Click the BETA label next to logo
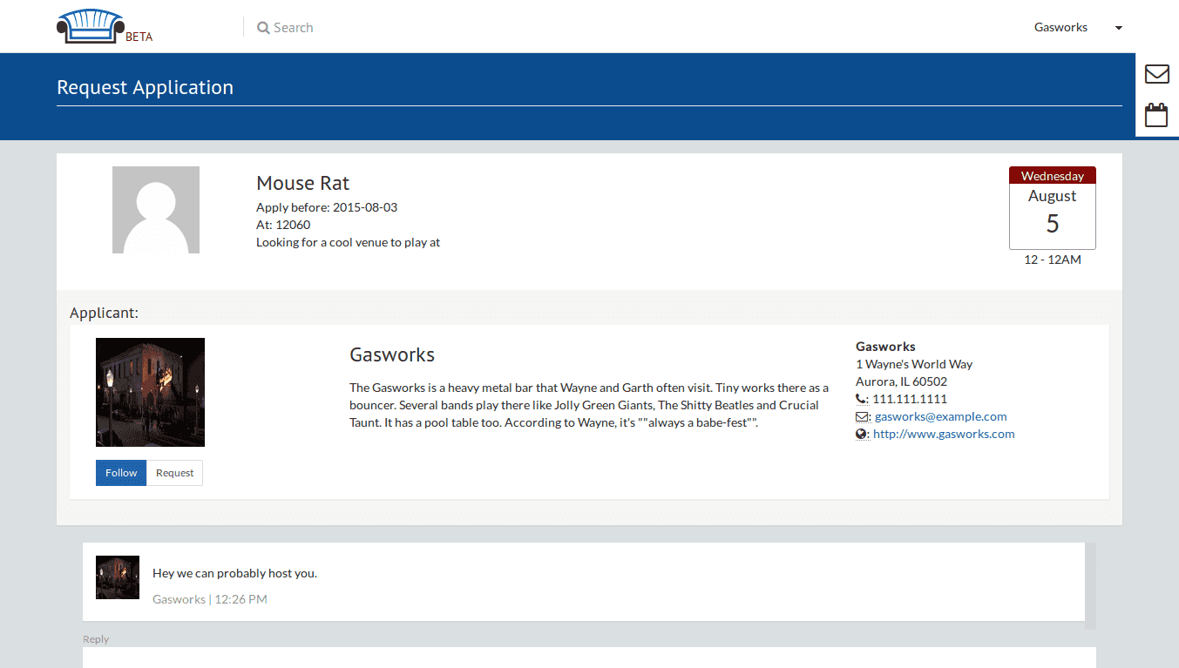The image size is (1179, 668). click(139, 37)
